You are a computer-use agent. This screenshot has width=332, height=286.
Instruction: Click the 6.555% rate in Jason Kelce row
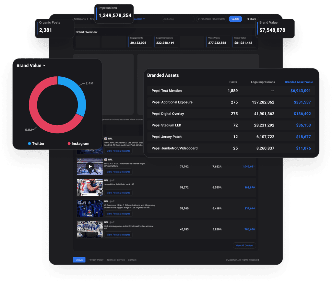pyautogui.click(x=217, y=188)
